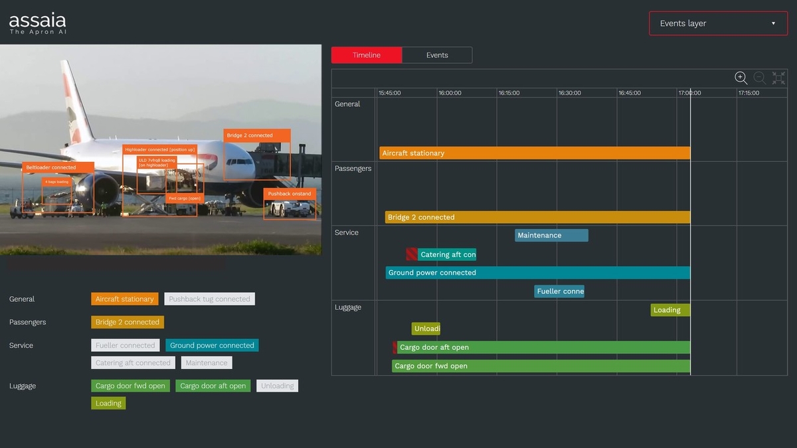Click the Beltloader connected label in video

coord(58,168)
